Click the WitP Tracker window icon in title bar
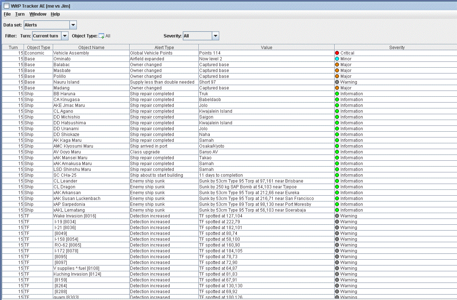Screen dimensions: 457x300 pyautogui.click(x=6, y=6)
